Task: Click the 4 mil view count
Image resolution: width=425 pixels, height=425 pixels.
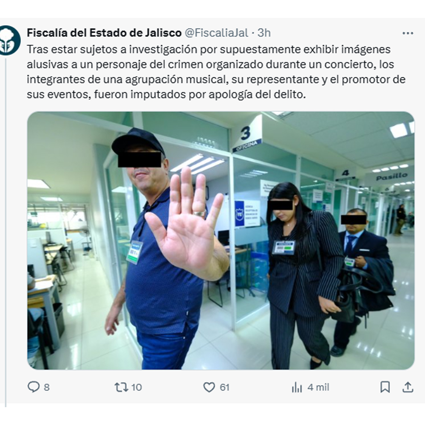Action: tap(318, 387)
